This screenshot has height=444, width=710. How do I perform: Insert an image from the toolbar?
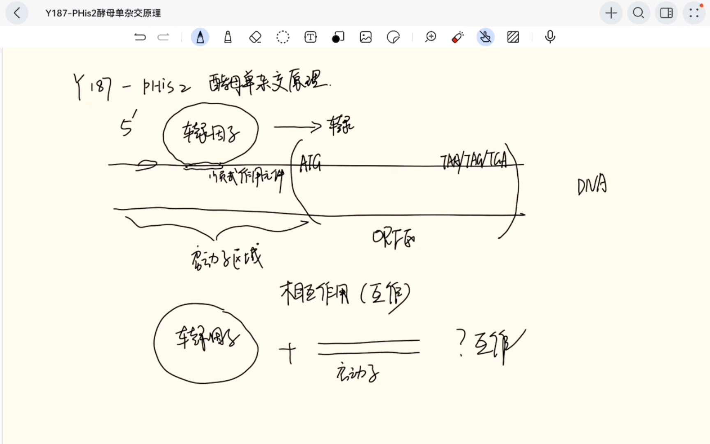pyautogui.click(x=365, y=37)
